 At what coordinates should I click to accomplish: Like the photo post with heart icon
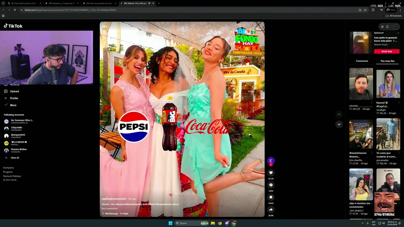[x=271, y=173]
